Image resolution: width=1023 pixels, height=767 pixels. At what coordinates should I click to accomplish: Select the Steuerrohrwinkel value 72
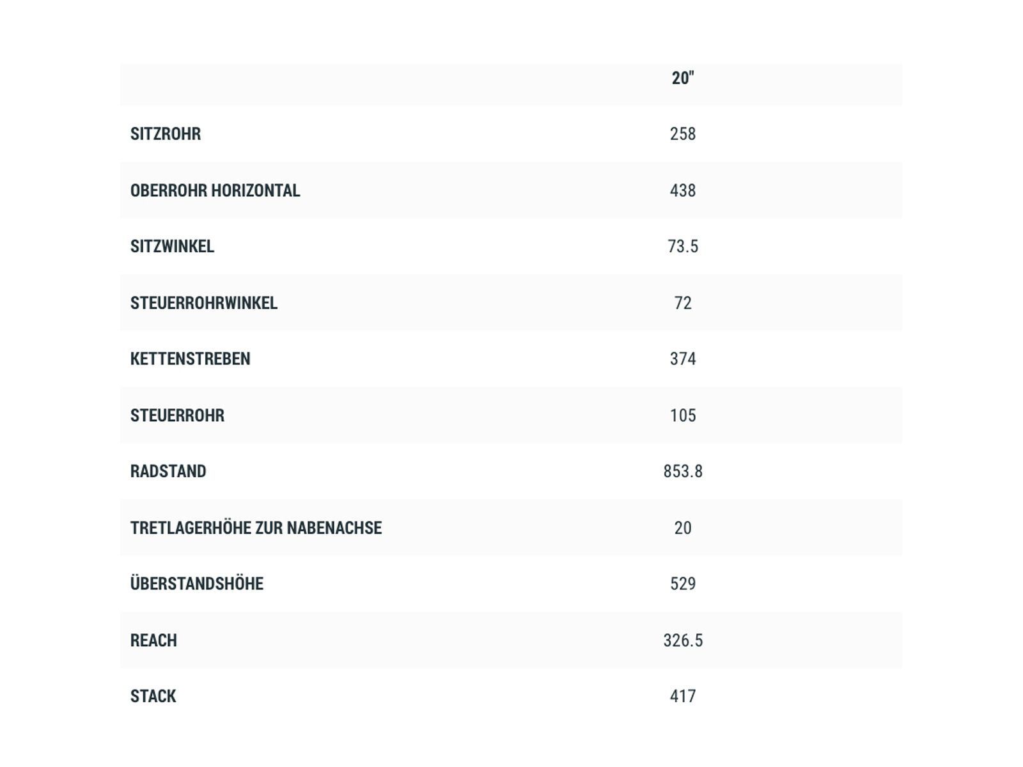tap(683, 303)
